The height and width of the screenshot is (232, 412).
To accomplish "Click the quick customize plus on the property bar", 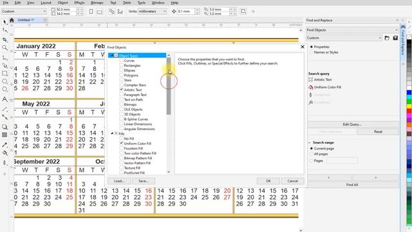I will [253, 12].
